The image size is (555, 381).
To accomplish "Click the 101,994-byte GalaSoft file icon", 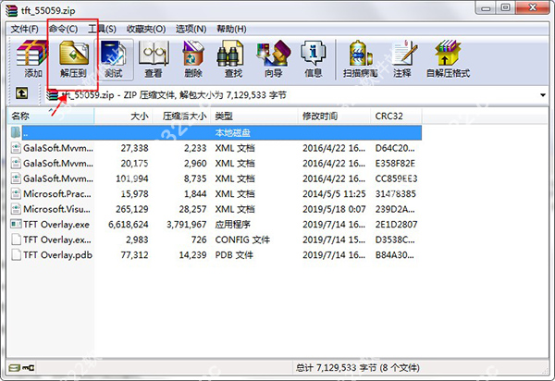I will coord(16,178).
